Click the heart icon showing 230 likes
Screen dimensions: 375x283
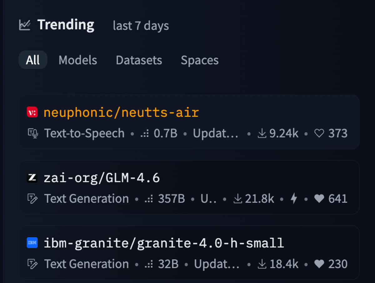point(319,264)
